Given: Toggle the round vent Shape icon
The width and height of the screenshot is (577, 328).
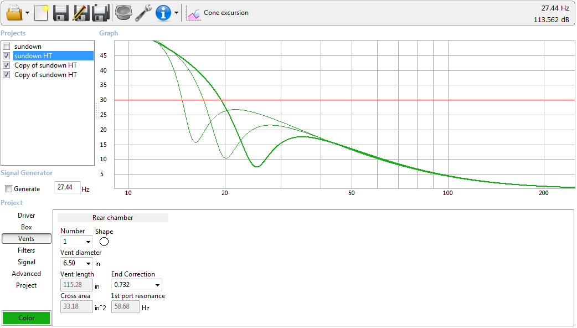Looking at the screenshot, I should 104,242.
